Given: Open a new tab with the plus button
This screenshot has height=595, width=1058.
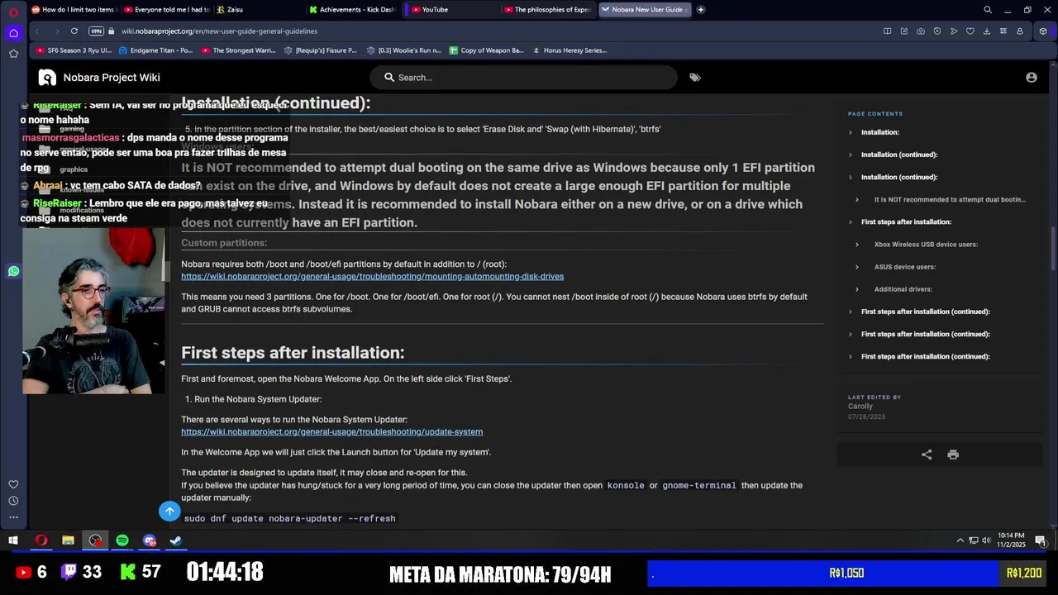Looking at the screenshot, I should [700, 10].
